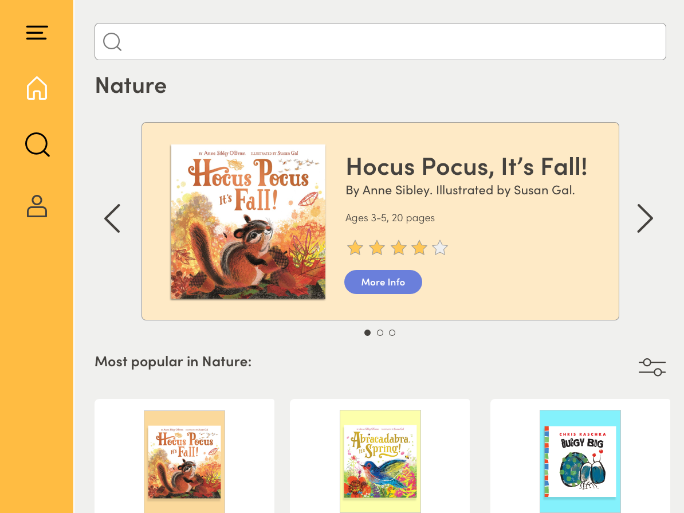Click the third rating star
Viewport: 684px width, 513px height.
pyautogui.click(x=398, y=248)
